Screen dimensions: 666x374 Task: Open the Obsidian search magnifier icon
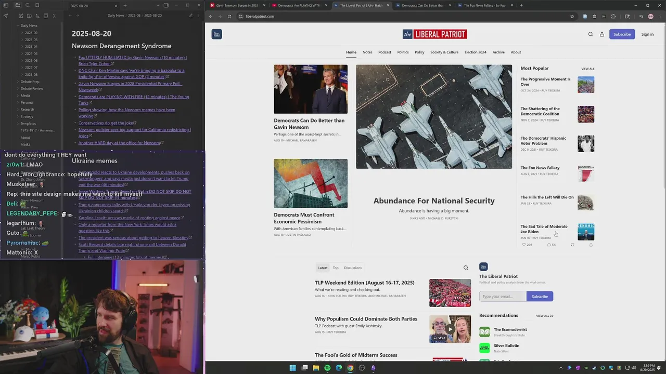coord(28,5)
